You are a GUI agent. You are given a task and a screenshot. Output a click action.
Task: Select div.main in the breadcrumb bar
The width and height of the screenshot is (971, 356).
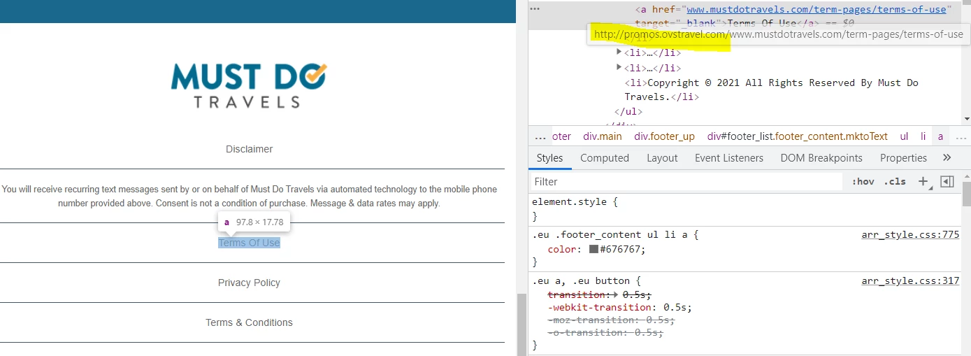(602, 136)
